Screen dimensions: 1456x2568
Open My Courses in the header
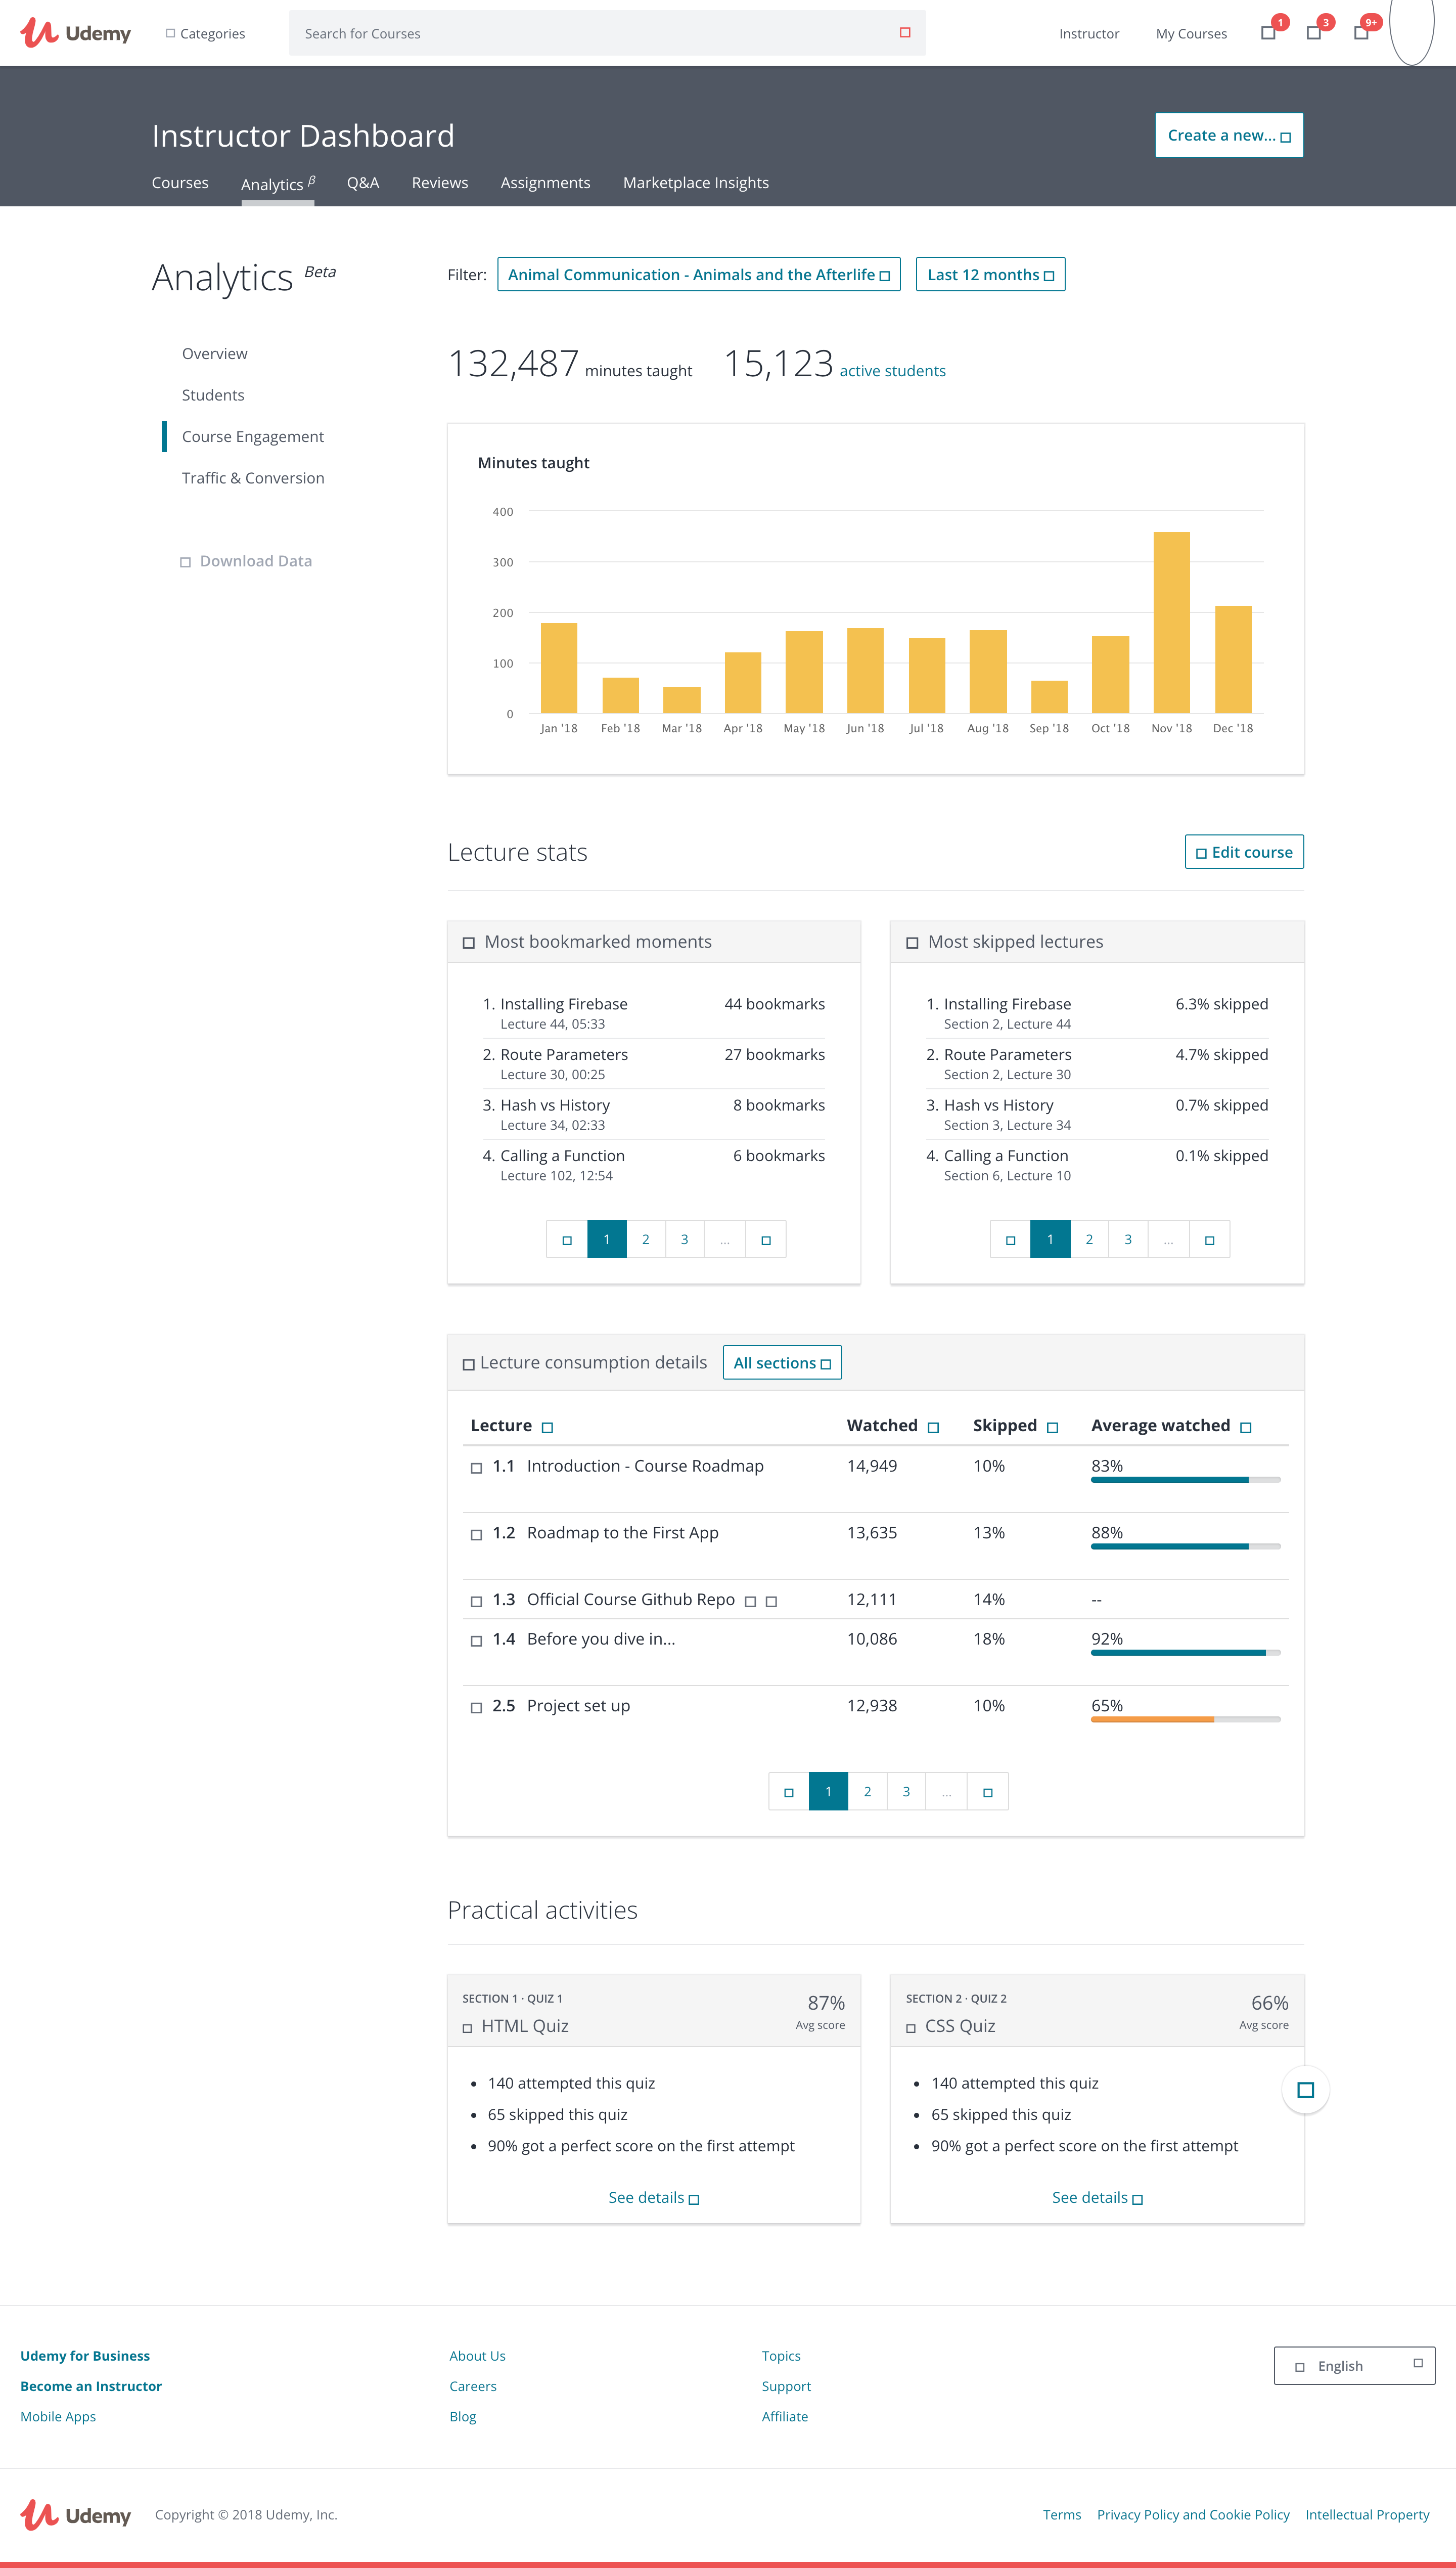coord(1191,33)
